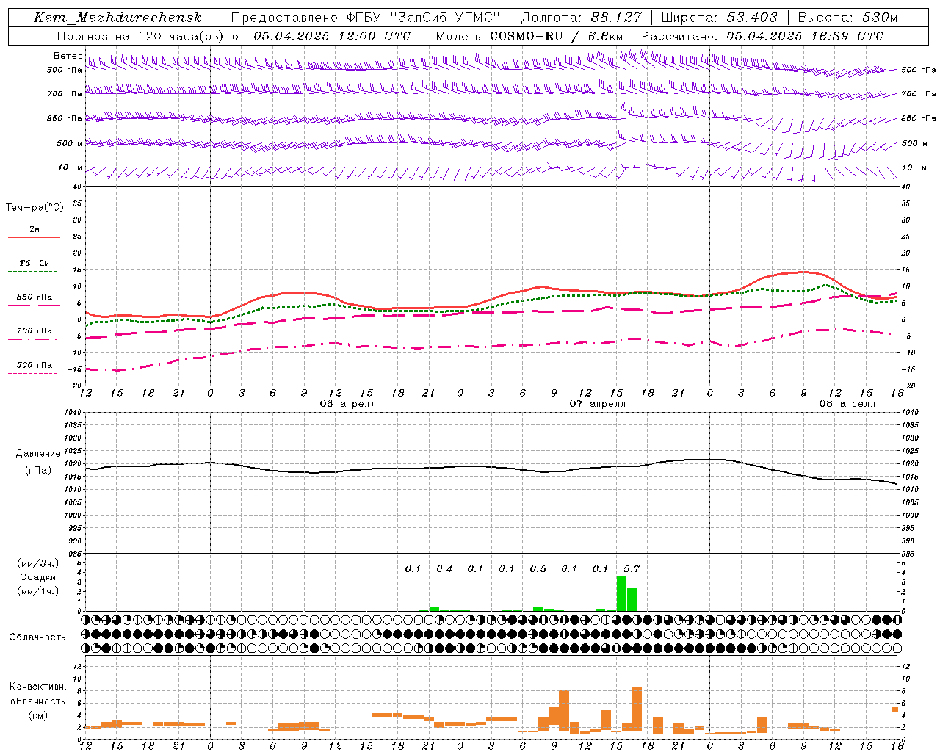The image size is (940, 752).
Task: Click the '5.7' precipitation total value
Action: click(632, 568)
